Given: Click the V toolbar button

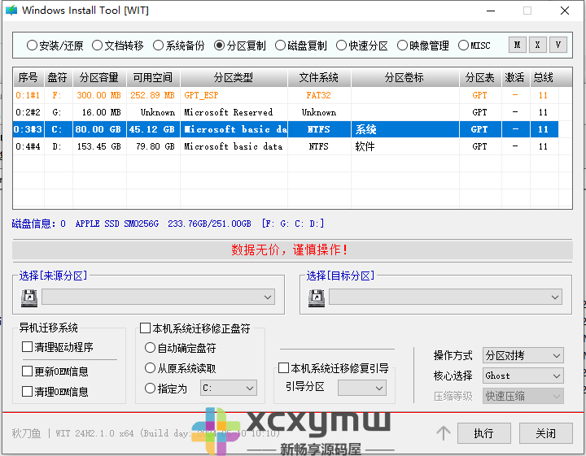Looking at the screenshot, I should tap(558, 46).
